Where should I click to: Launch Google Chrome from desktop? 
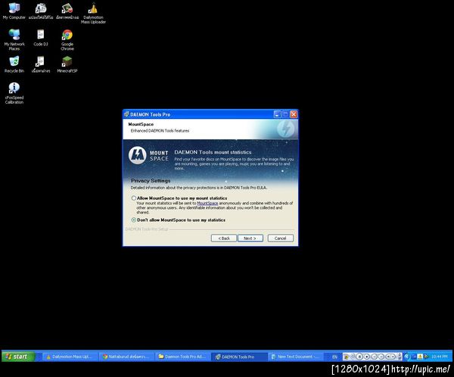(x=67, y=39)
